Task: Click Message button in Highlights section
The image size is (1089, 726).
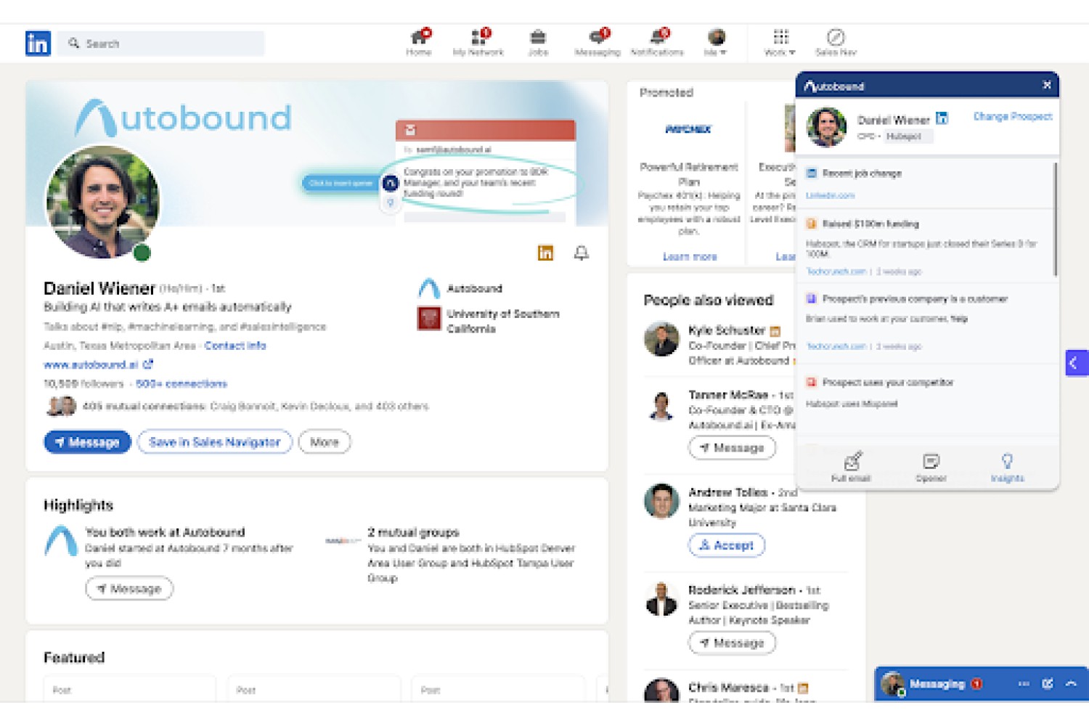Action: pos(129,588)
